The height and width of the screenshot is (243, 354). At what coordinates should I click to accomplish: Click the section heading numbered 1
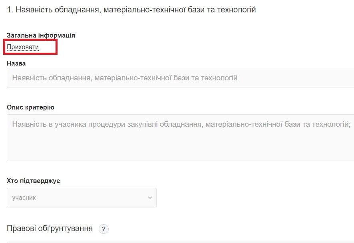(131, 10)
